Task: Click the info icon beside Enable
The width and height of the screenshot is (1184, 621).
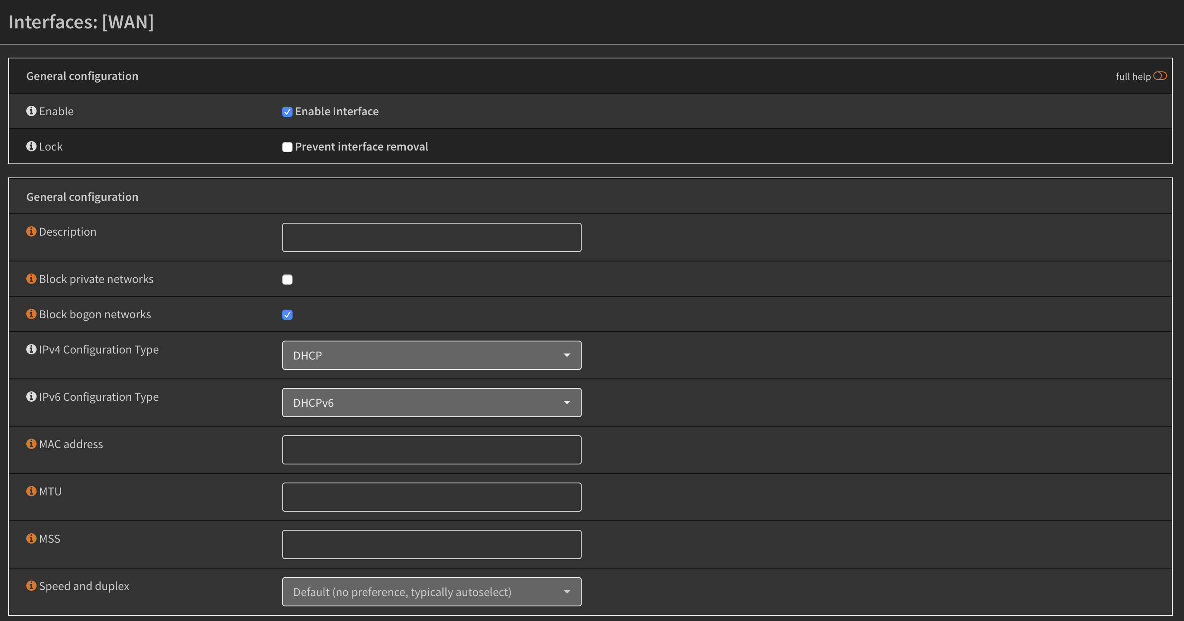Action: (x=31, y=111)
